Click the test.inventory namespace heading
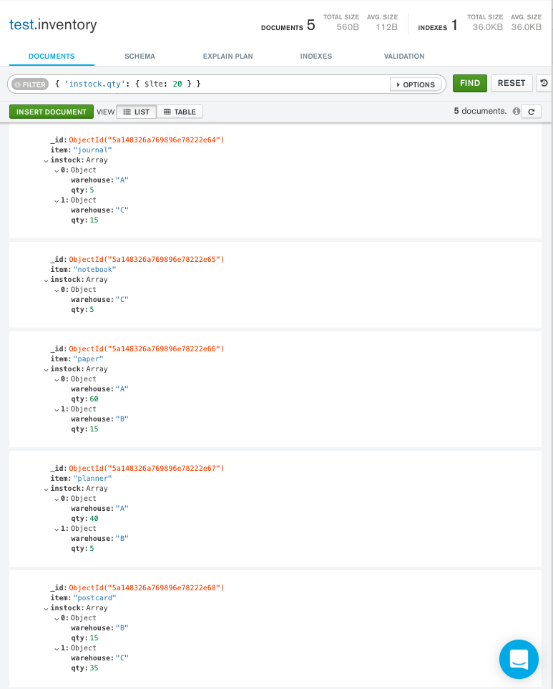The width and height of the screenshot is (553, 689). click(52, 25)
